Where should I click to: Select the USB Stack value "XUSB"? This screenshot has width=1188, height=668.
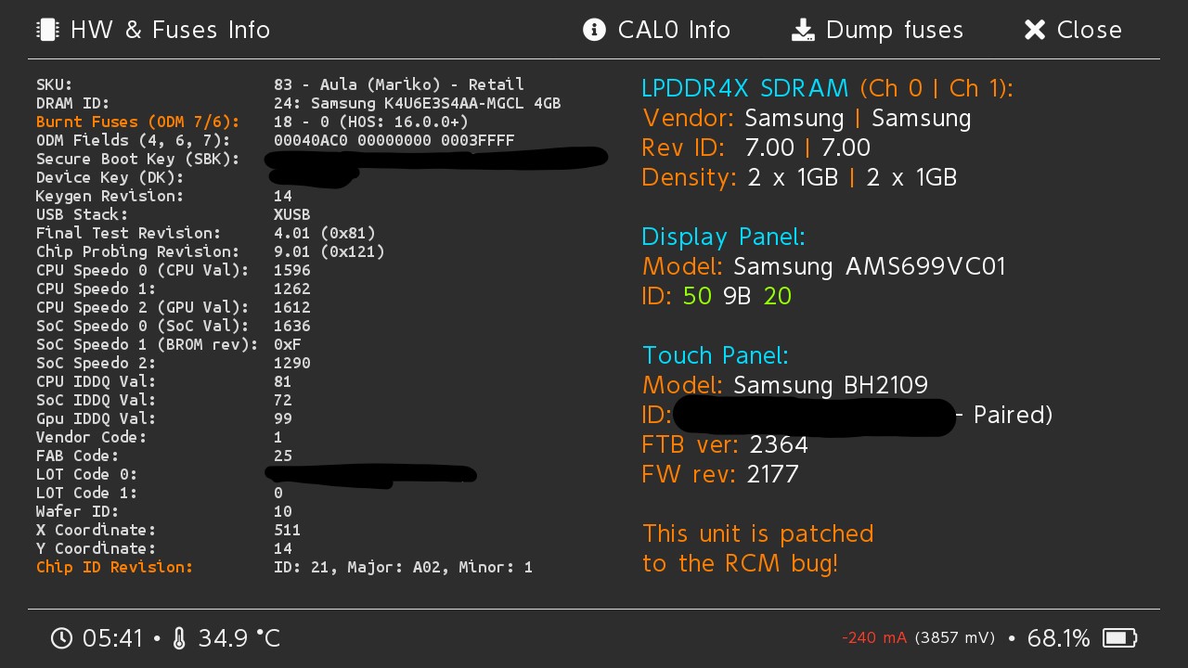pyautogui.click(x=292, y=214)
